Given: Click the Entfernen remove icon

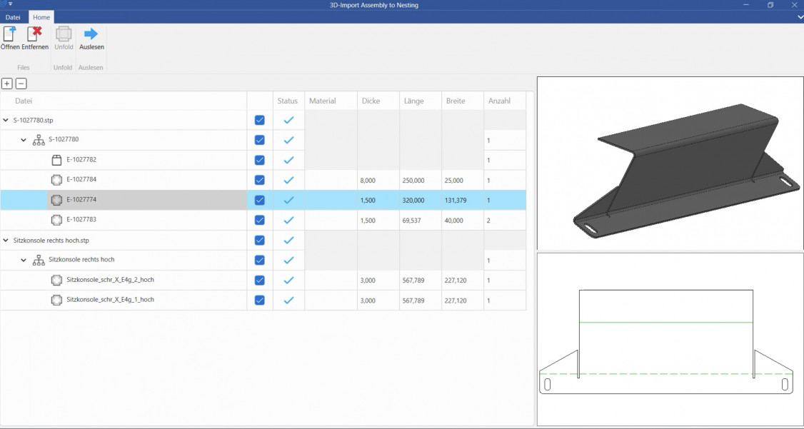Looking at the screenshot, I should (34, 34).
